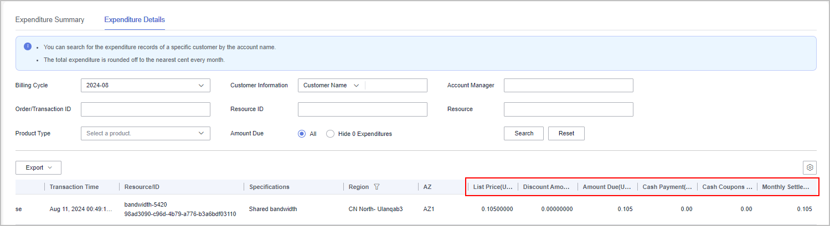Click the List Price column header
The height and width of the screenshot is (226, 830).
tap(493, 187)
